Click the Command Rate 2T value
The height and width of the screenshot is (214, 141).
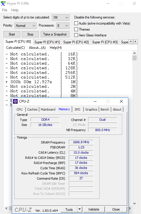pos(81,178)
